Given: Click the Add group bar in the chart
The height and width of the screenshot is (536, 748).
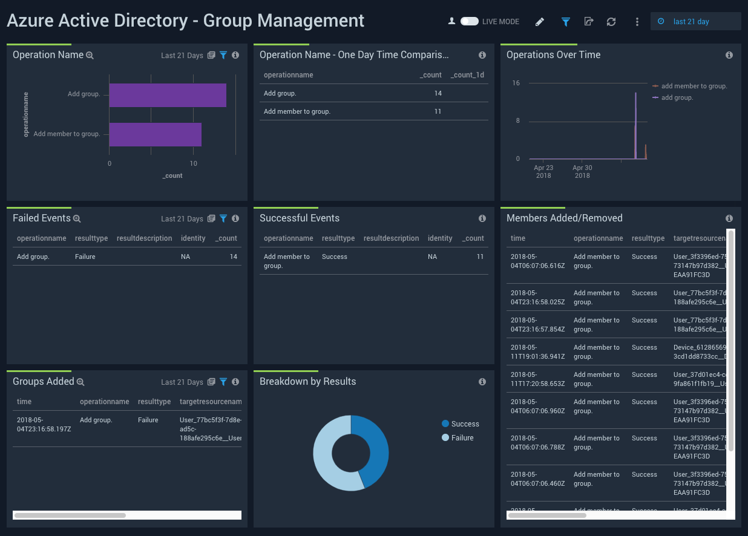Looking at the screenshot, I should coord(168,95).
